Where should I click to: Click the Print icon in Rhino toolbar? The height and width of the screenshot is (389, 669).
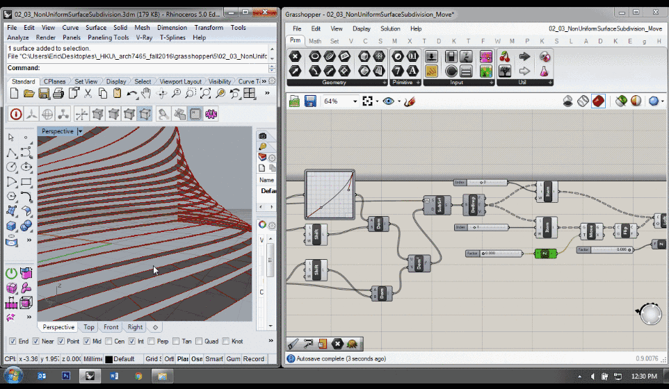[x=59, y=93]
